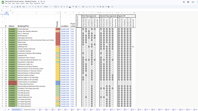This screenshot has height=111, width=198.
Task: Open Form link for Capitol Building
Action: click(72, 44)
